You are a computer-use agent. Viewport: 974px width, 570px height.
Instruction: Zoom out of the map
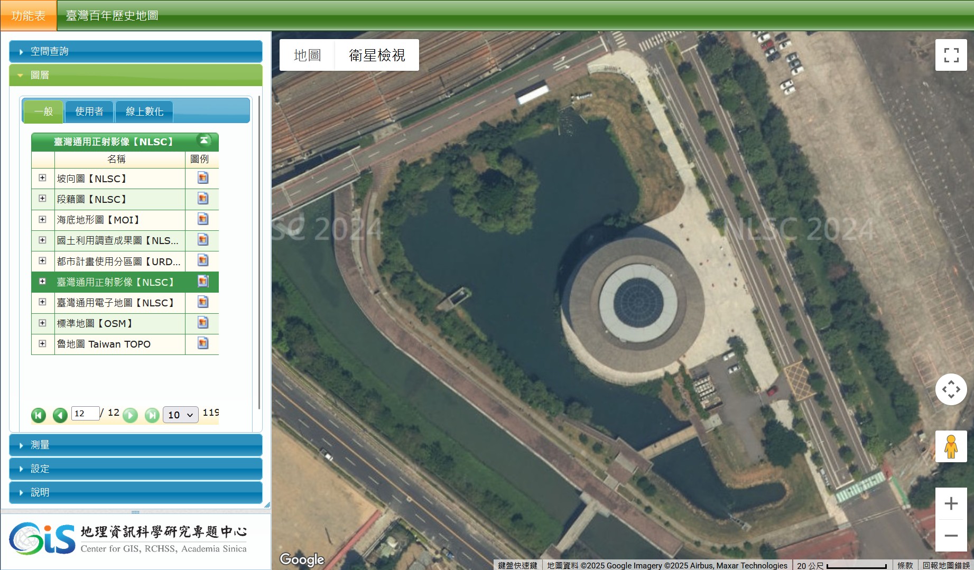point(951,536)
